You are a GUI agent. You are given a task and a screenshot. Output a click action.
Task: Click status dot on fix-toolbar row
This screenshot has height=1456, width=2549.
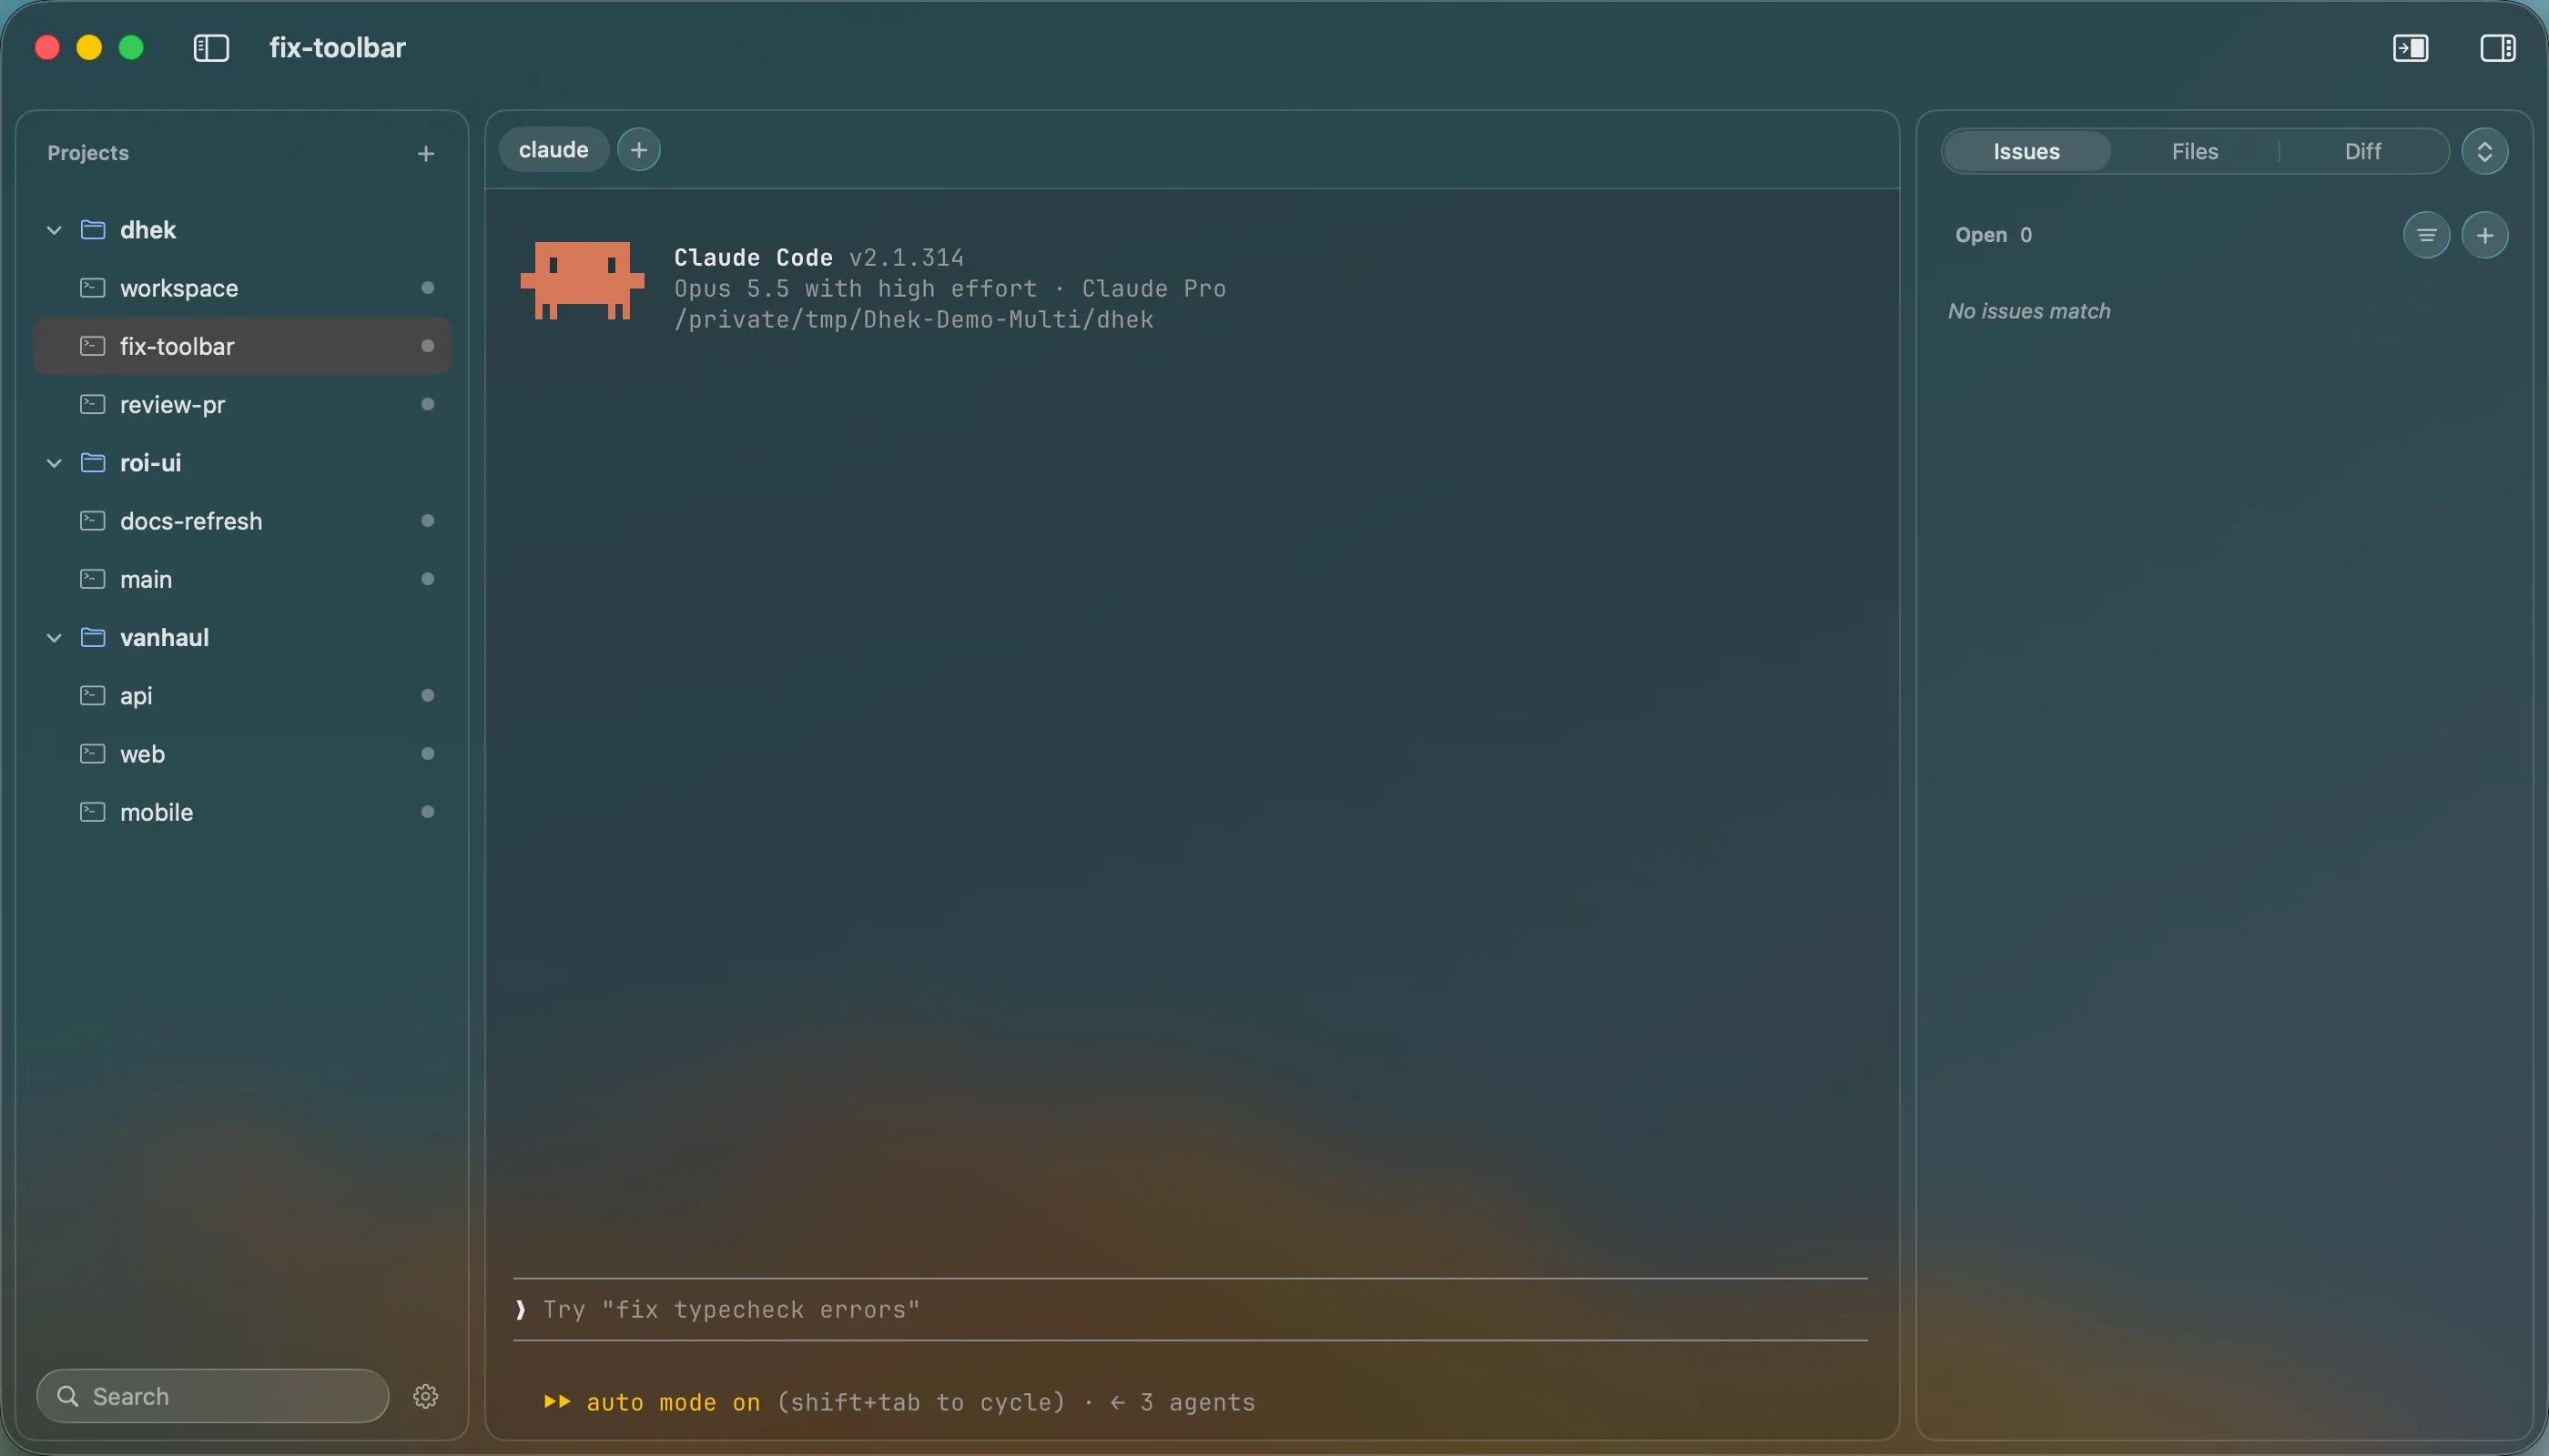[x=428, y=346]
